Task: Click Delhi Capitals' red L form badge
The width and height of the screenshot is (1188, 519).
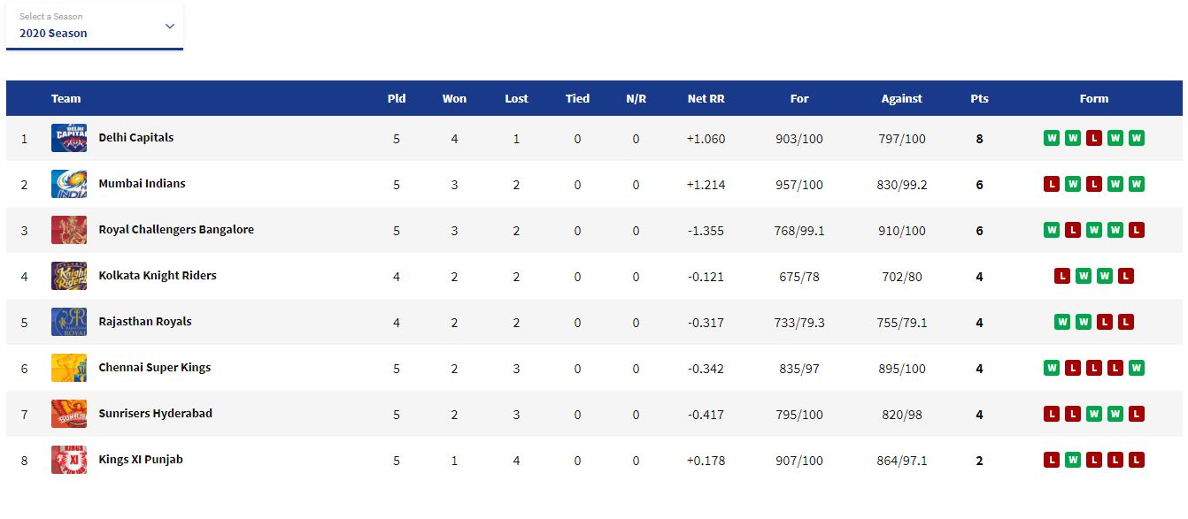Action: coord(1094,138)
